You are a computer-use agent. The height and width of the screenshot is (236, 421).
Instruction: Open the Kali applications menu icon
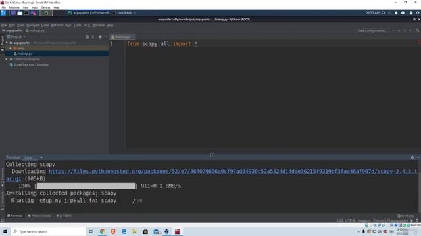(x=3, y=13)
